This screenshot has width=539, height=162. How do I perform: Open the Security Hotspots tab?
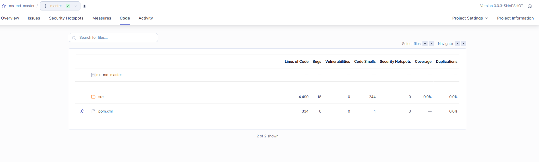(x=66, y=18)
